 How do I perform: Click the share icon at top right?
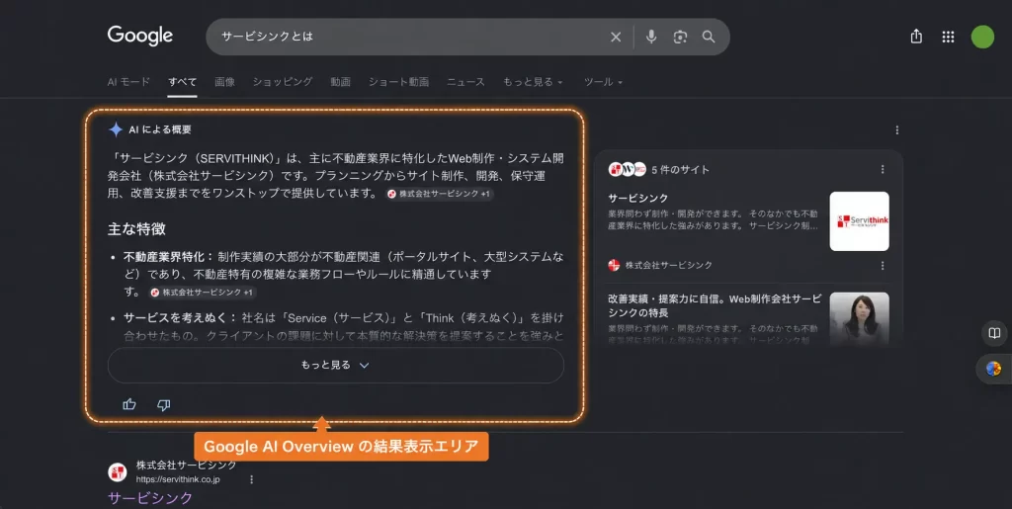[916, 37]
